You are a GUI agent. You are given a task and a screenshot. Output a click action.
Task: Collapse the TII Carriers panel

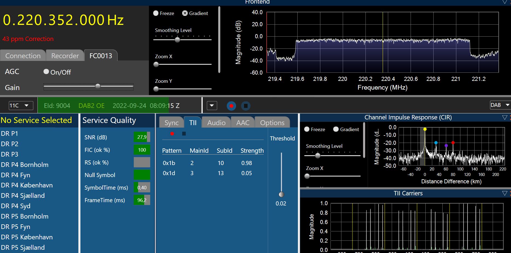click(505, 193)
